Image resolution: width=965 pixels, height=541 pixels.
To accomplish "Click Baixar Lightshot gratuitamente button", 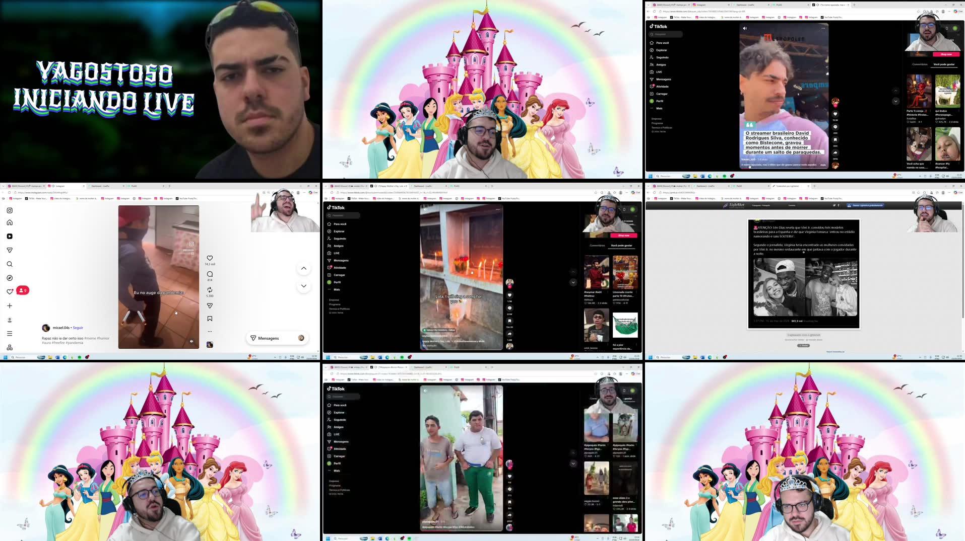I will tap(865, 205).
